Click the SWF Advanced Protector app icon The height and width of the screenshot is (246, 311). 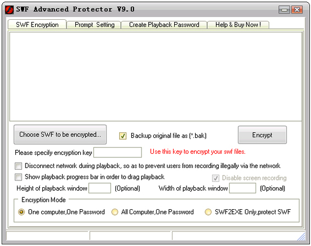[x=9, y=10]
